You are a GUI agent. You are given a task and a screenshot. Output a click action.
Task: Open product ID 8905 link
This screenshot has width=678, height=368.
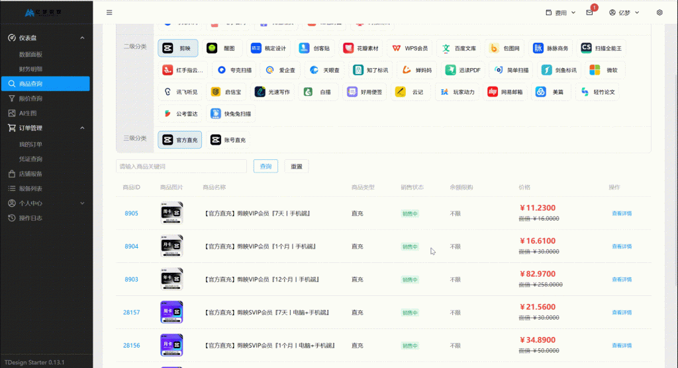pos(132,213)
